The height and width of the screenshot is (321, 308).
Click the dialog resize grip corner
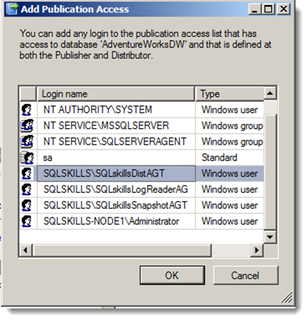pos(287,298)
